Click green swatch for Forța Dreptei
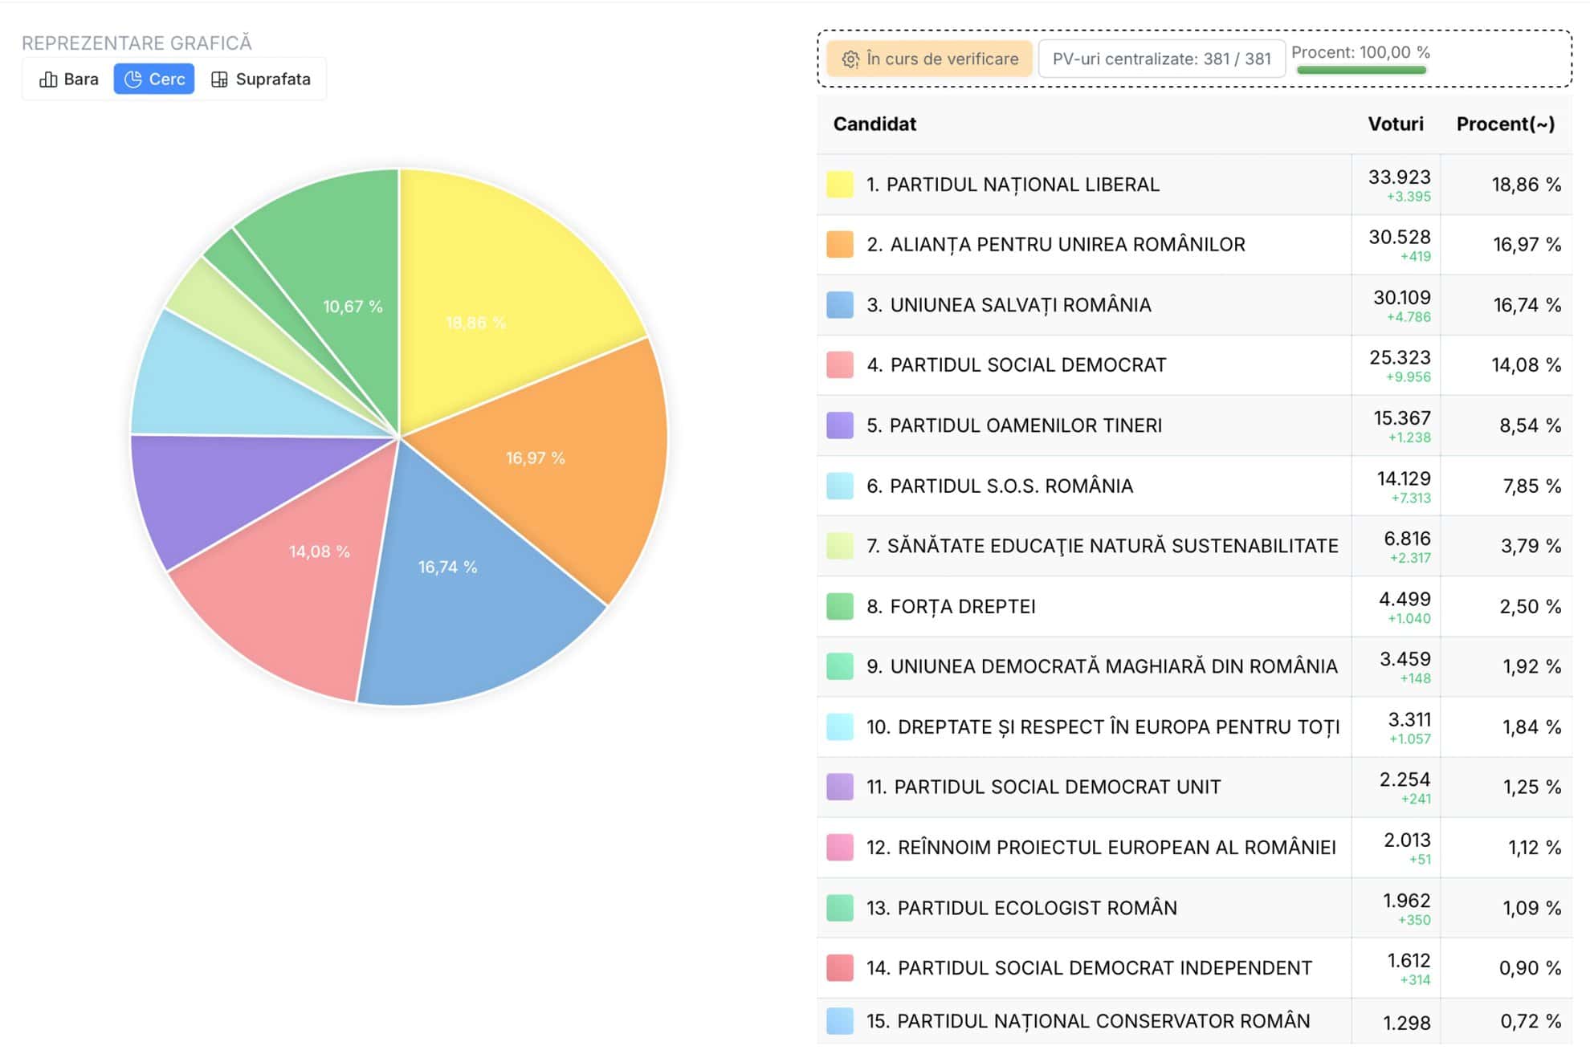Image resolution: width=1590 pixels, height=1054 pixels. (x=840, y=607)
